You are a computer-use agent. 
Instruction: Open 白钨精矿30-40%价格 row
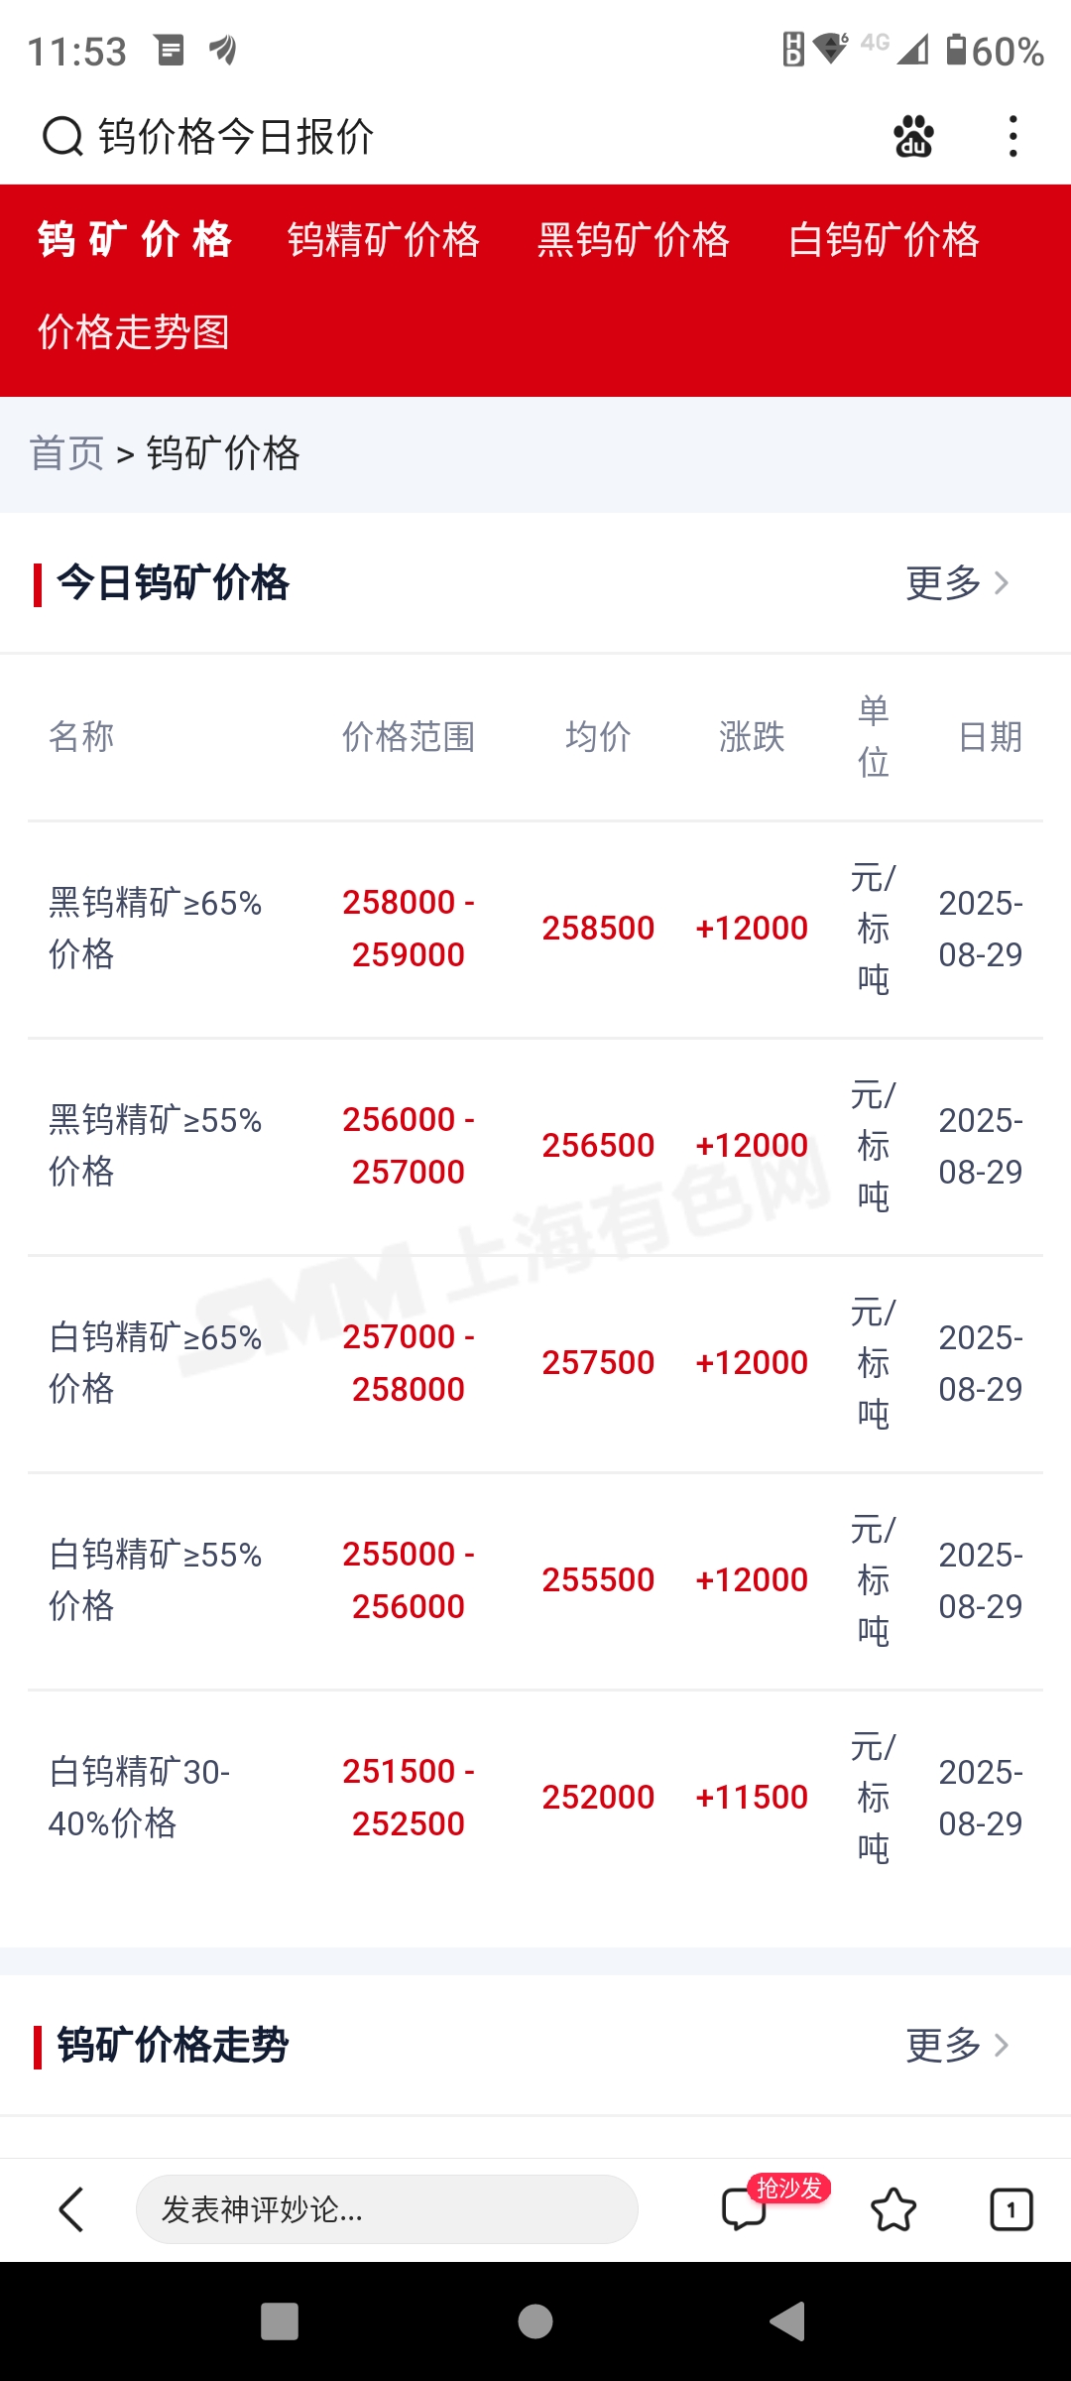[x=535, y=1798]
